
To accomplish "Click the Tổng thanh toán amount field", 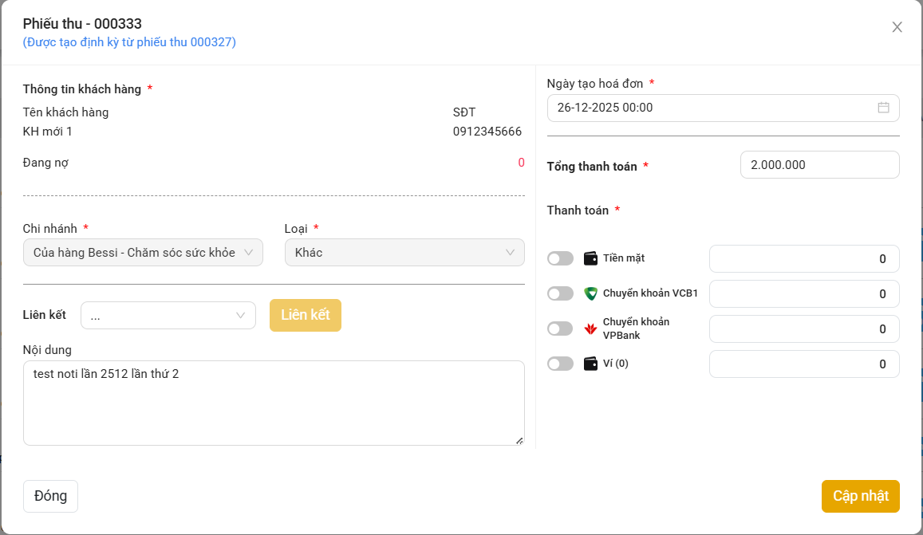I will click(819, 165).
